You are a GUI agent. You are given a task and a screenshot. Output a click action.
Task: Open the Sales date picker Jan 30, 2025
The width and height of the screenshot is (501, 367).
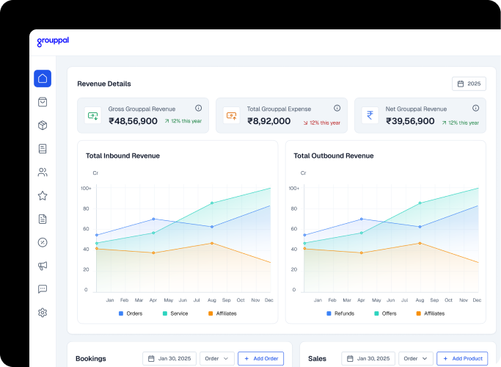tap(368, 359)
